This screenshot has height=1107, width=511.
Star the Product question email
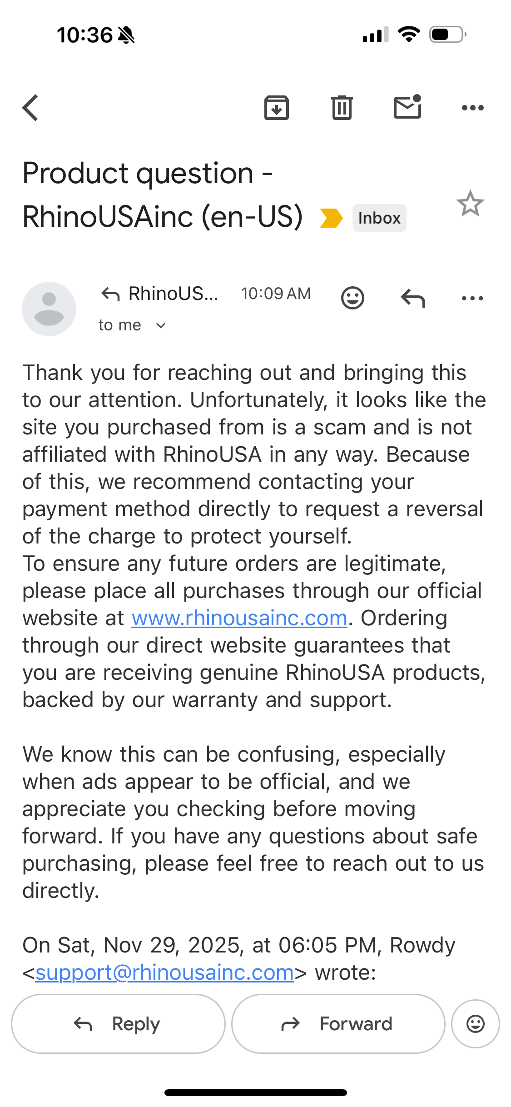click(470, 204)
